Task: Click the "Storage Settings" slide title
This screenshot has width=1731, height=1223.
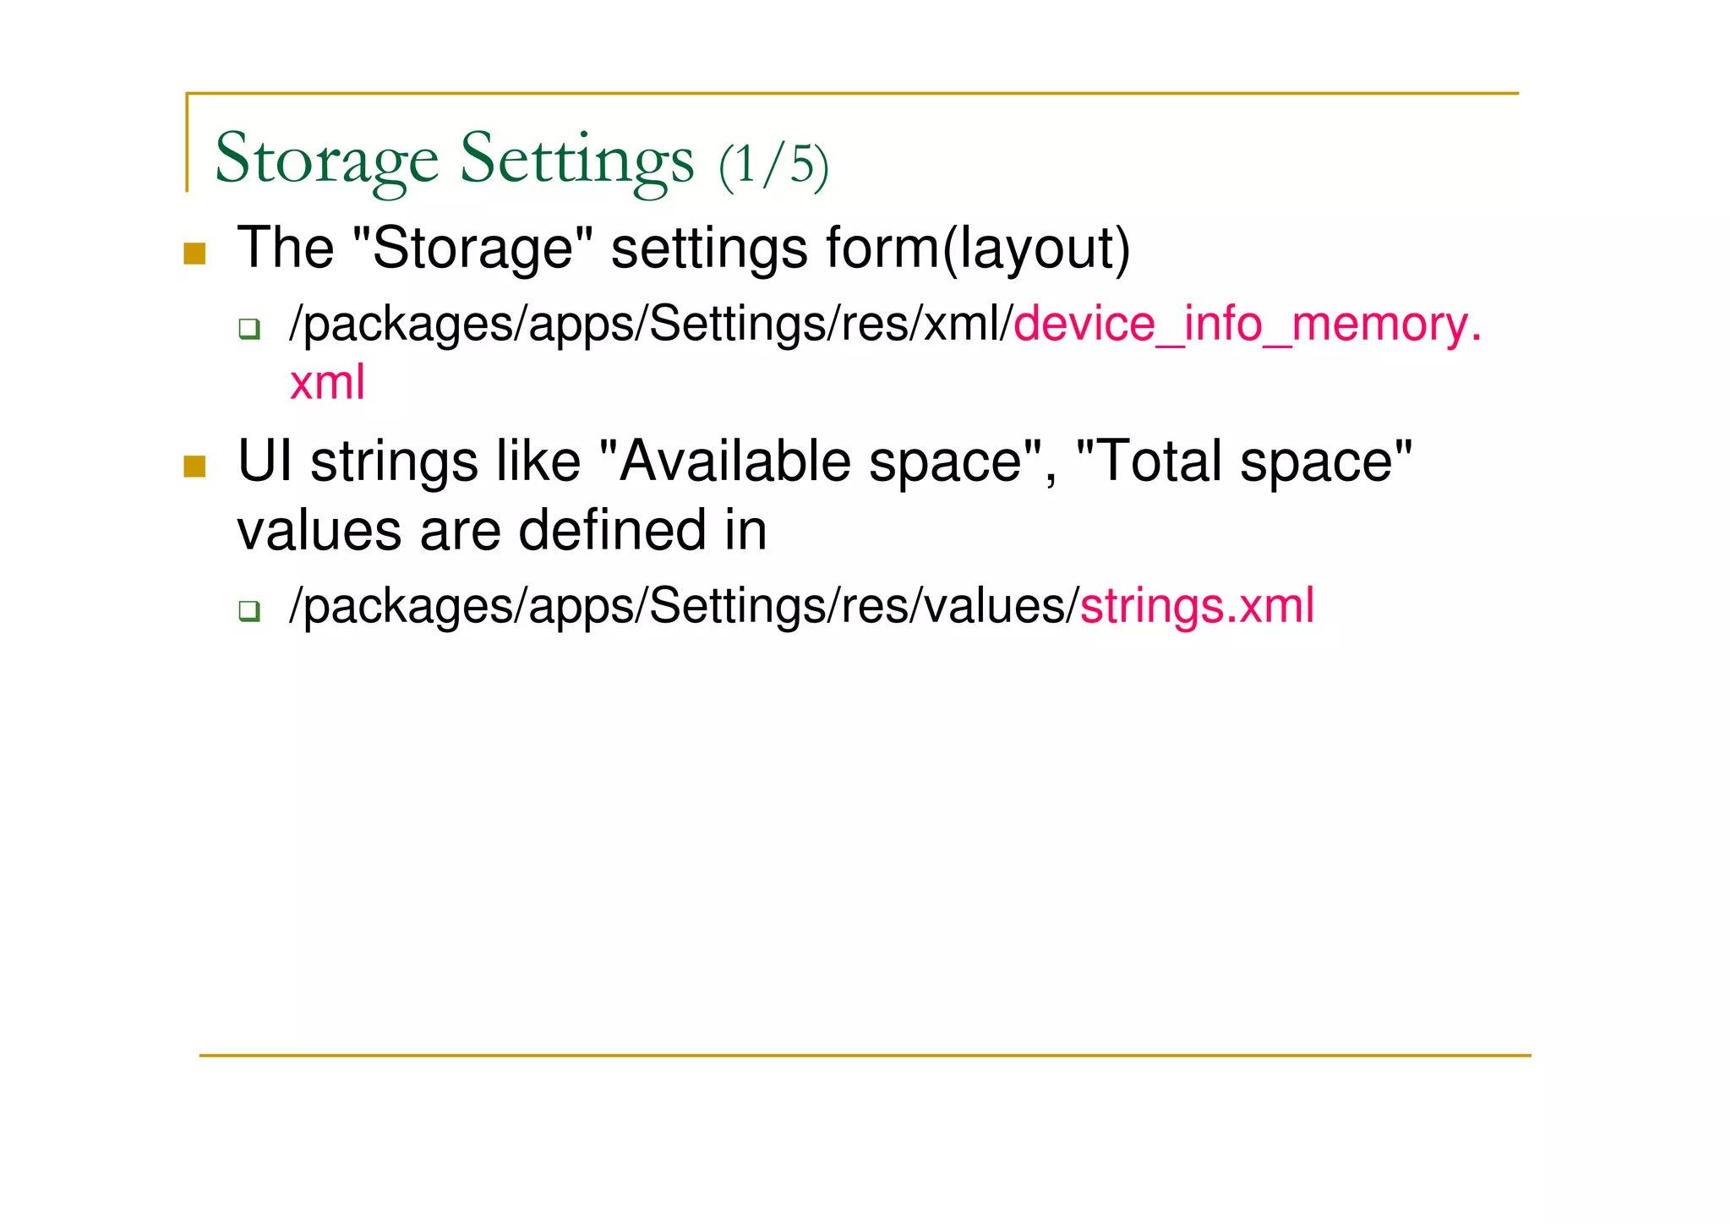Action: (454, 158)
